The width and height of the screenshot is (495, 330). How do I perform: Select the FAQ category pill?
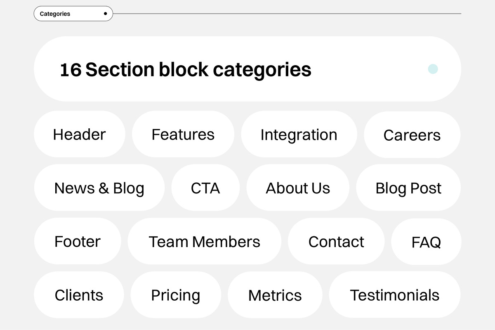[426, 242]
